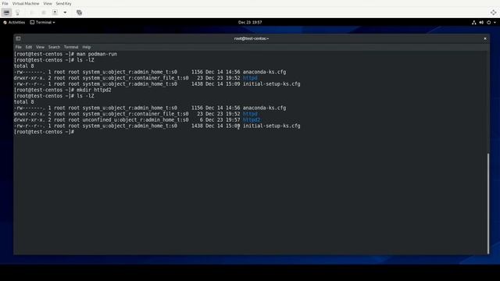The height and width of the screenshot is (281, 500).
Task: Open the Terminal app menu in top bar
Action: coord(42,23)
